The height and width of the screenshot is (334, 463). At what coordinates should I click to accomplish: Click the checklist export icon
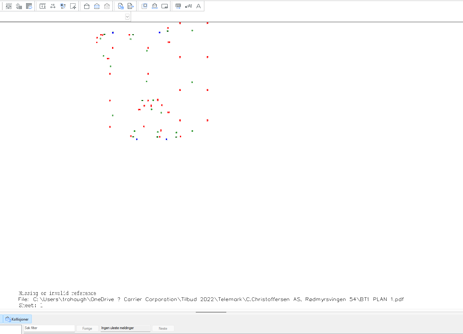[x=131, y=6]
